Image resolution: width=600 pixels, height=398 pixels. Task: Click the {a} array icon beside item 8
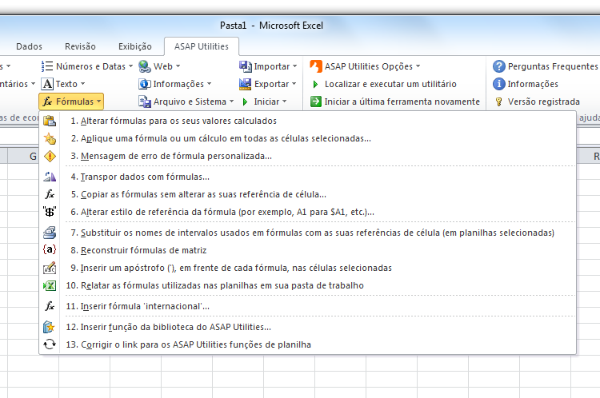pos(50,249)
